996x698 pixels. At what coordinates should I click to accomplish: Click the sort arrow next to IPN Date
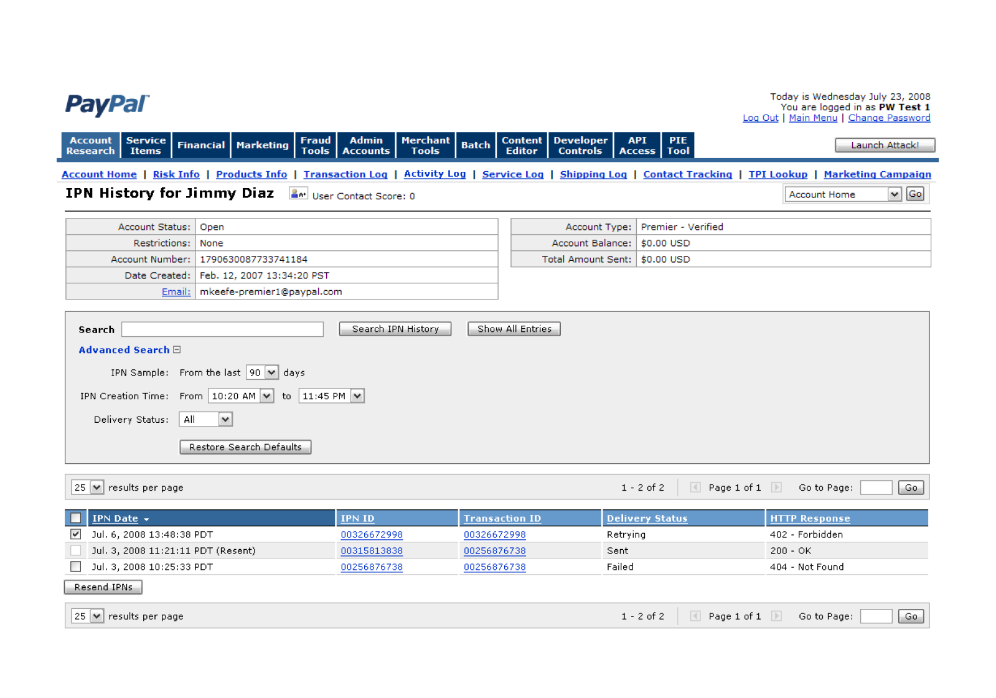point(146,519)
